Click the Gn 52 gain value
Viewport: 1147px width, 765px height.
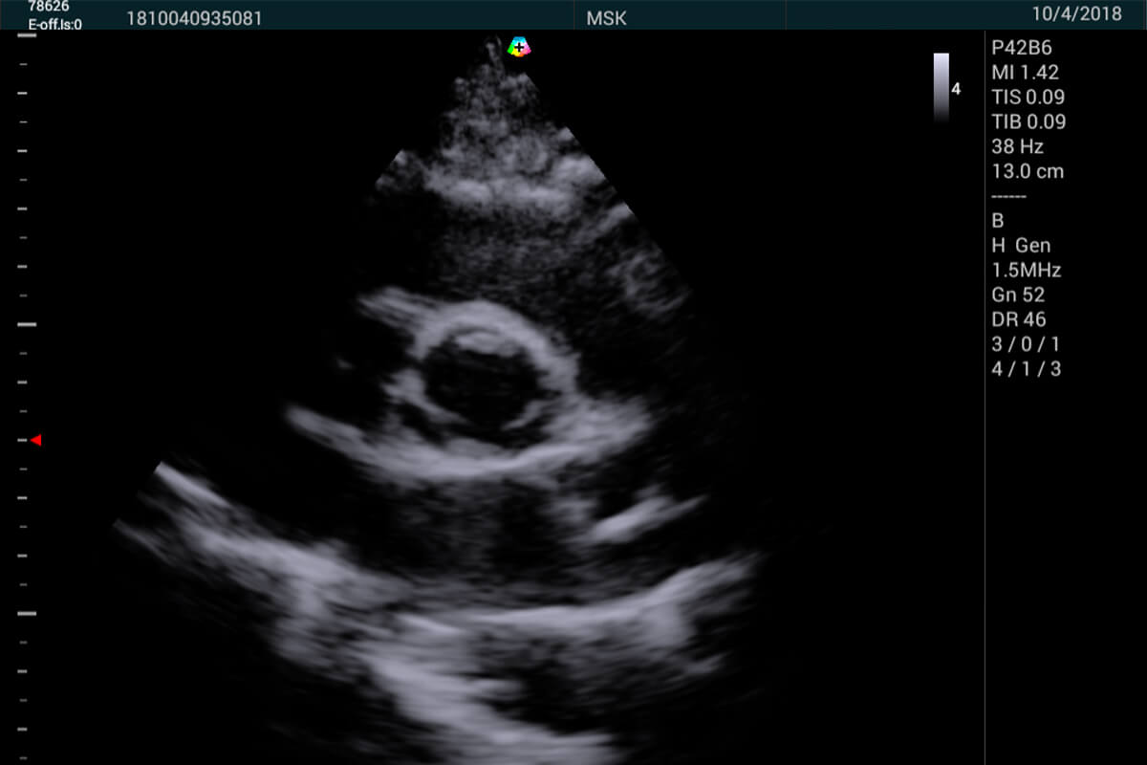tap(1018, 295)
